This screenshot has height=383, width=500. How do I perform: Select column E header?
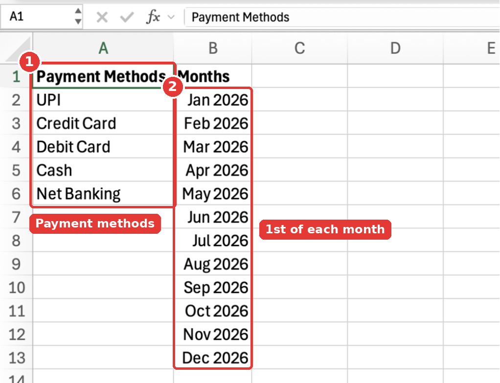pos(472,48)
